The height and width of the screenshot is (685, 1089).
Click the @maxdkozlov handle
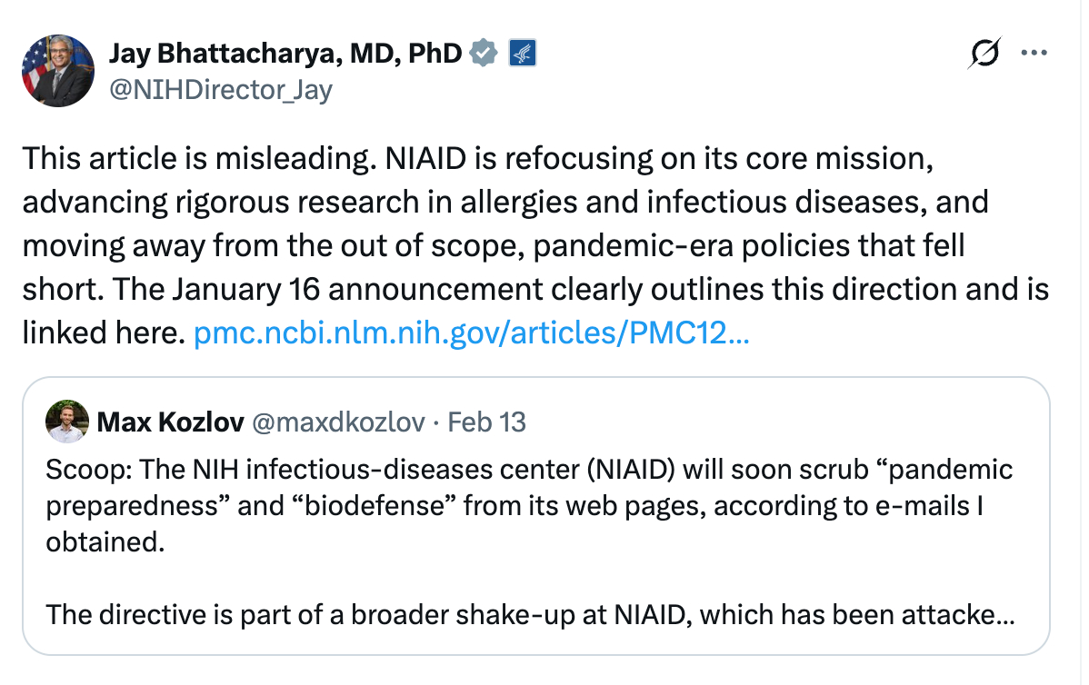(x=337, y=422)
